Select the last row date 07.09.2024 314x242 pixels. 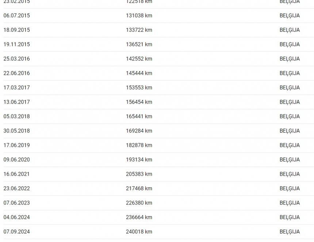click(x=17, y=231)
